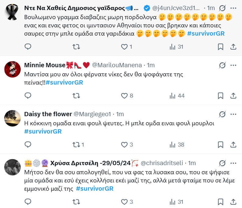Image resolution: width=242 pixels, height=208 pixels.
Task: Expand more menu on Χρύσα Δριτσέλη's tweet
Action: pyautogui.click(x=233, y=163)
